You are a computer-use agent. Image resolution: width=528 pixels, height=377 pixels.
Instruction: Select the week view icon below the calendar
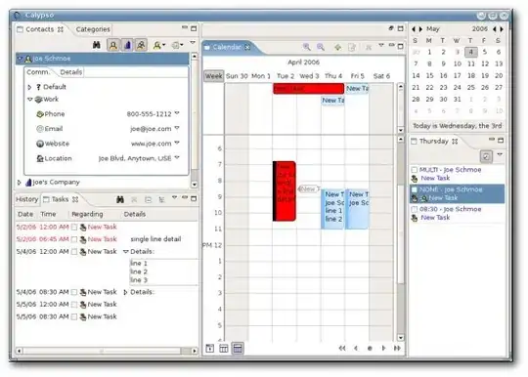pos(238,349)
